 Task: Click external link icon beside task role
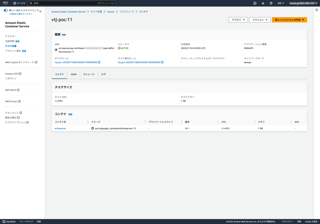(x=99, y=62)
